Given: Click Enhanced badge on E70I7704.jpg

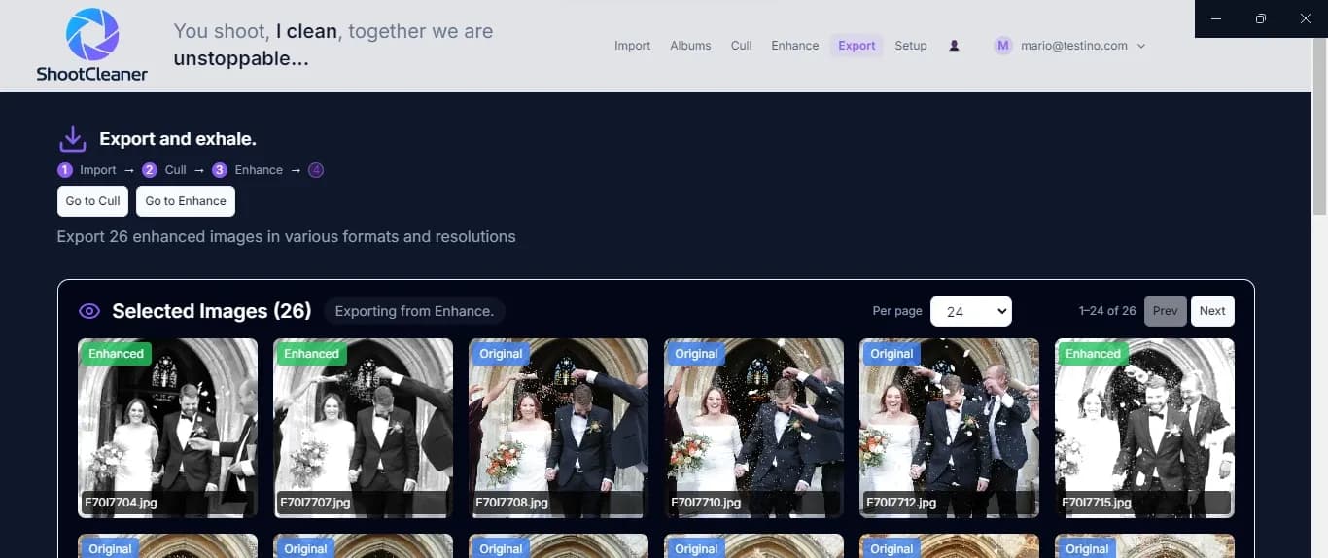Looking at the screenshot, I should (116, 354).
